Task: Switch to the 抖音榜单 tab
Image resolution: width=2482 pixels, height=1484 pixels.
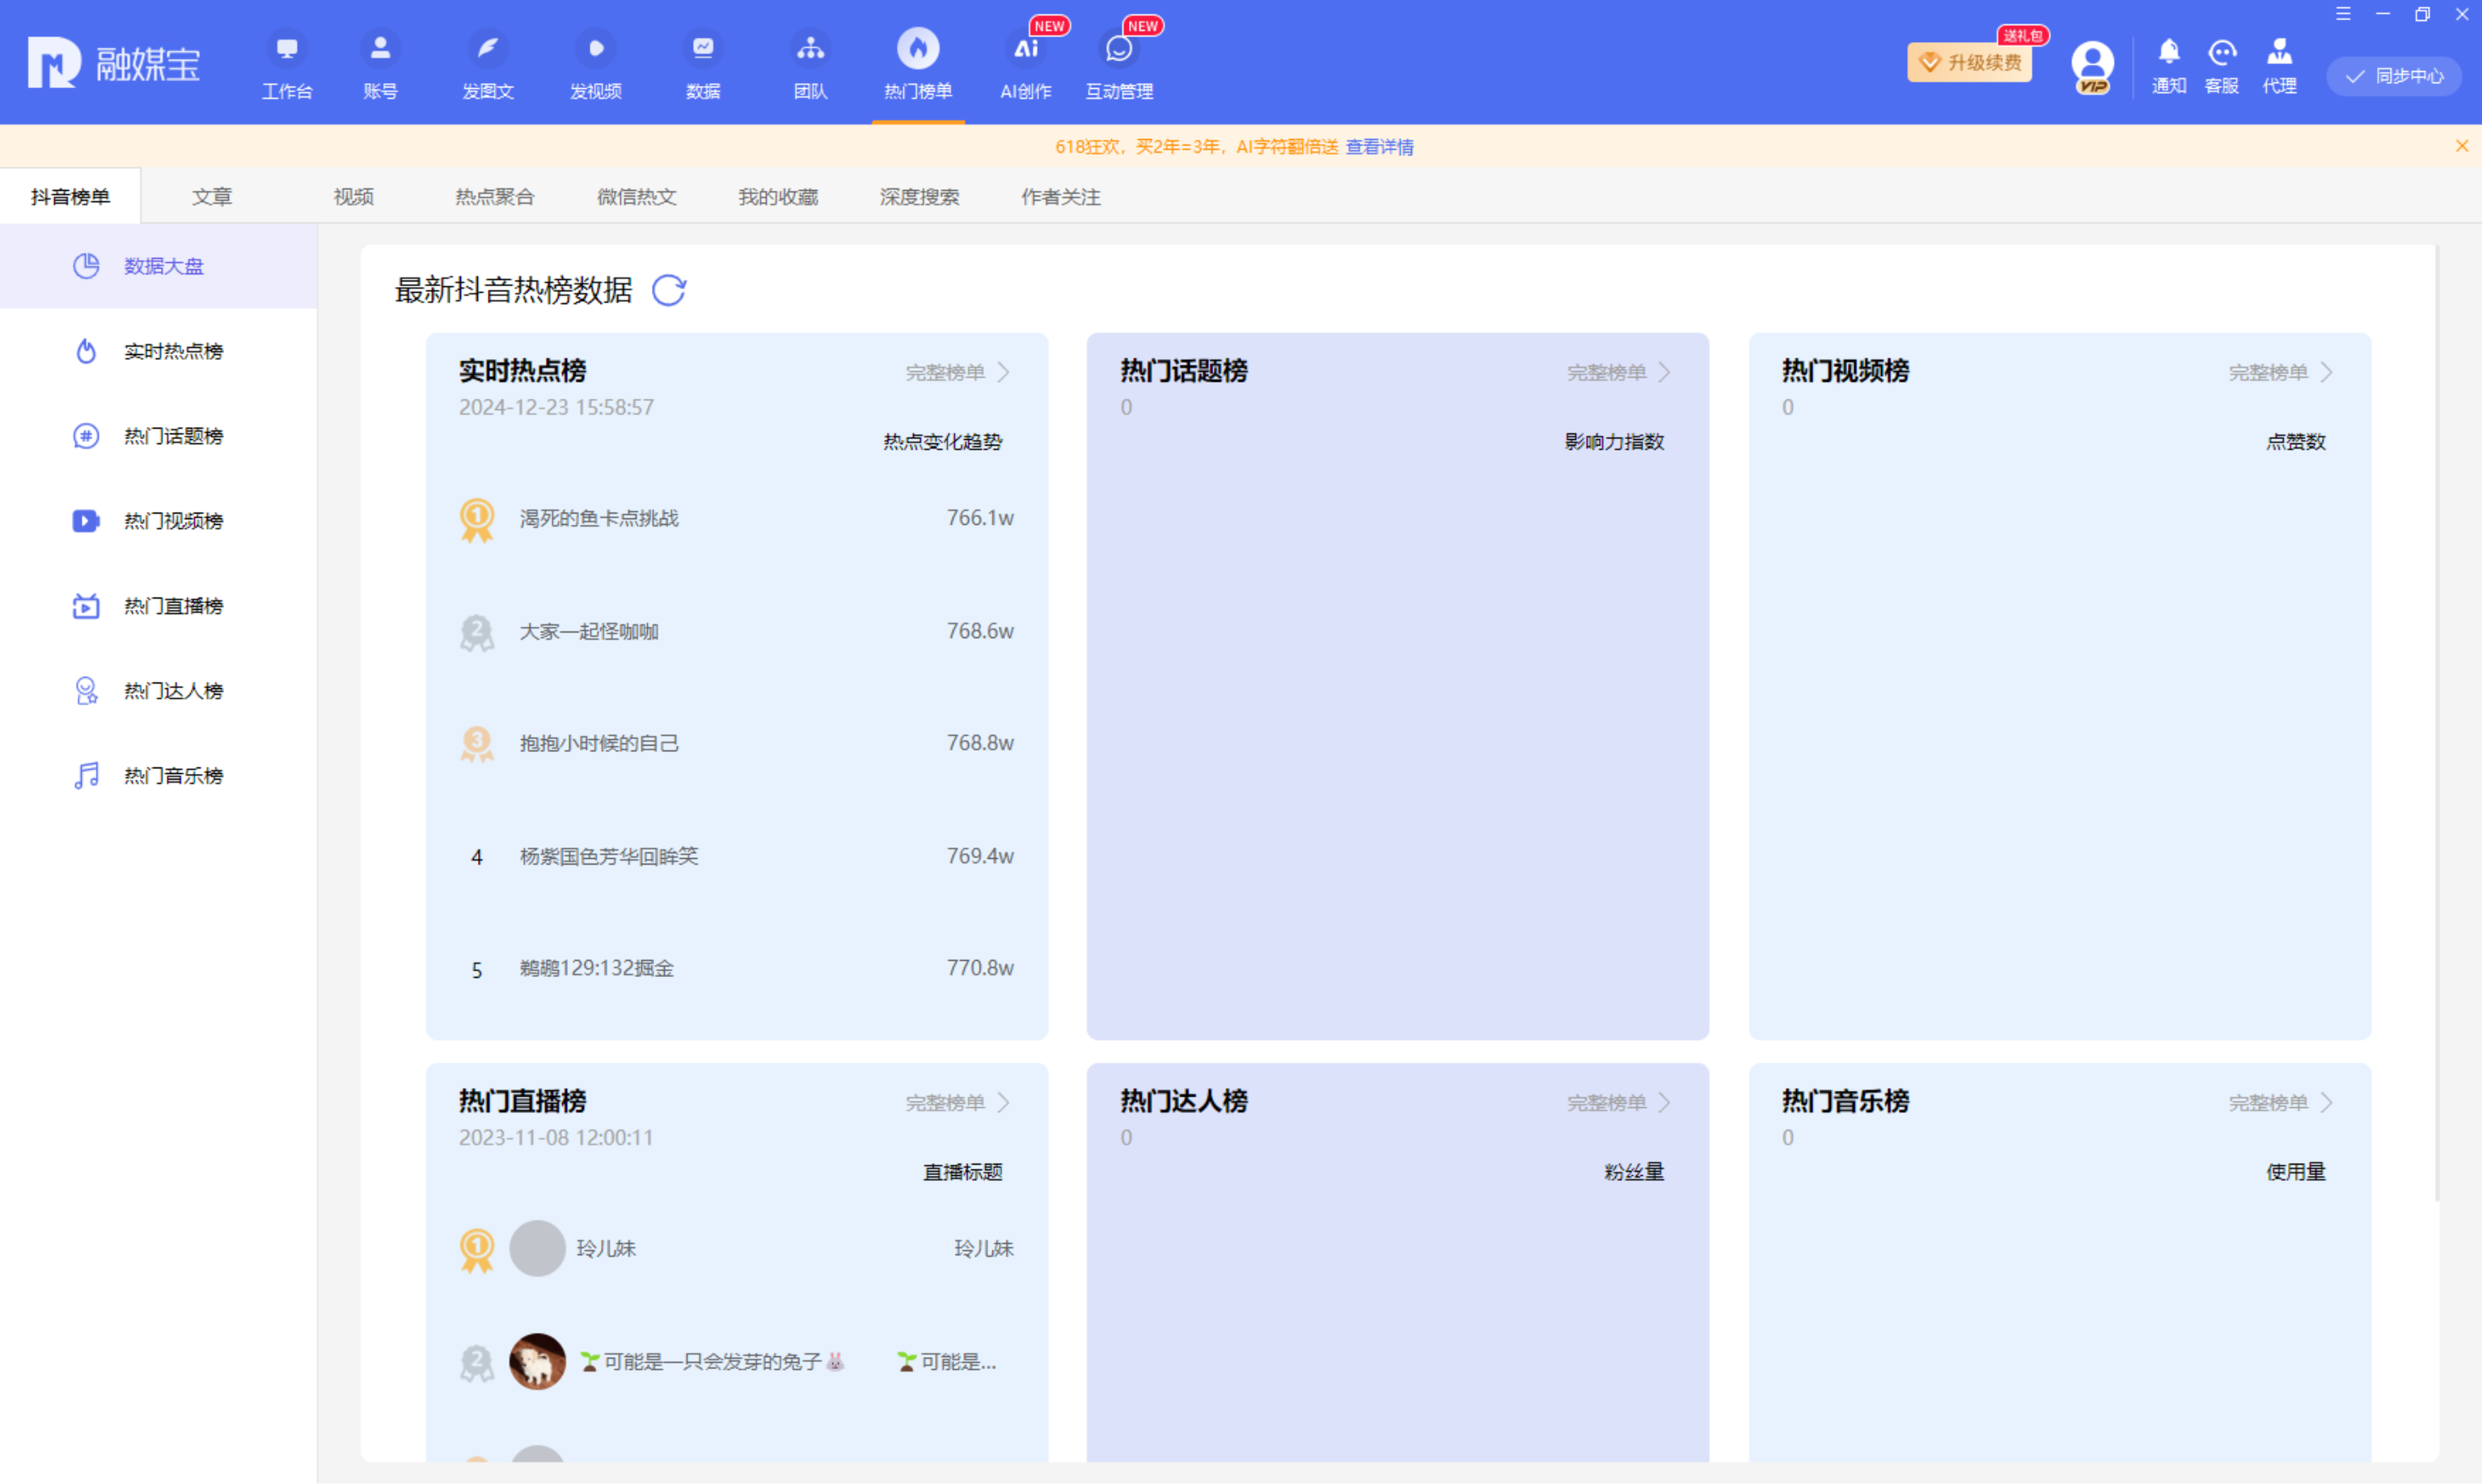Action: 70,196
